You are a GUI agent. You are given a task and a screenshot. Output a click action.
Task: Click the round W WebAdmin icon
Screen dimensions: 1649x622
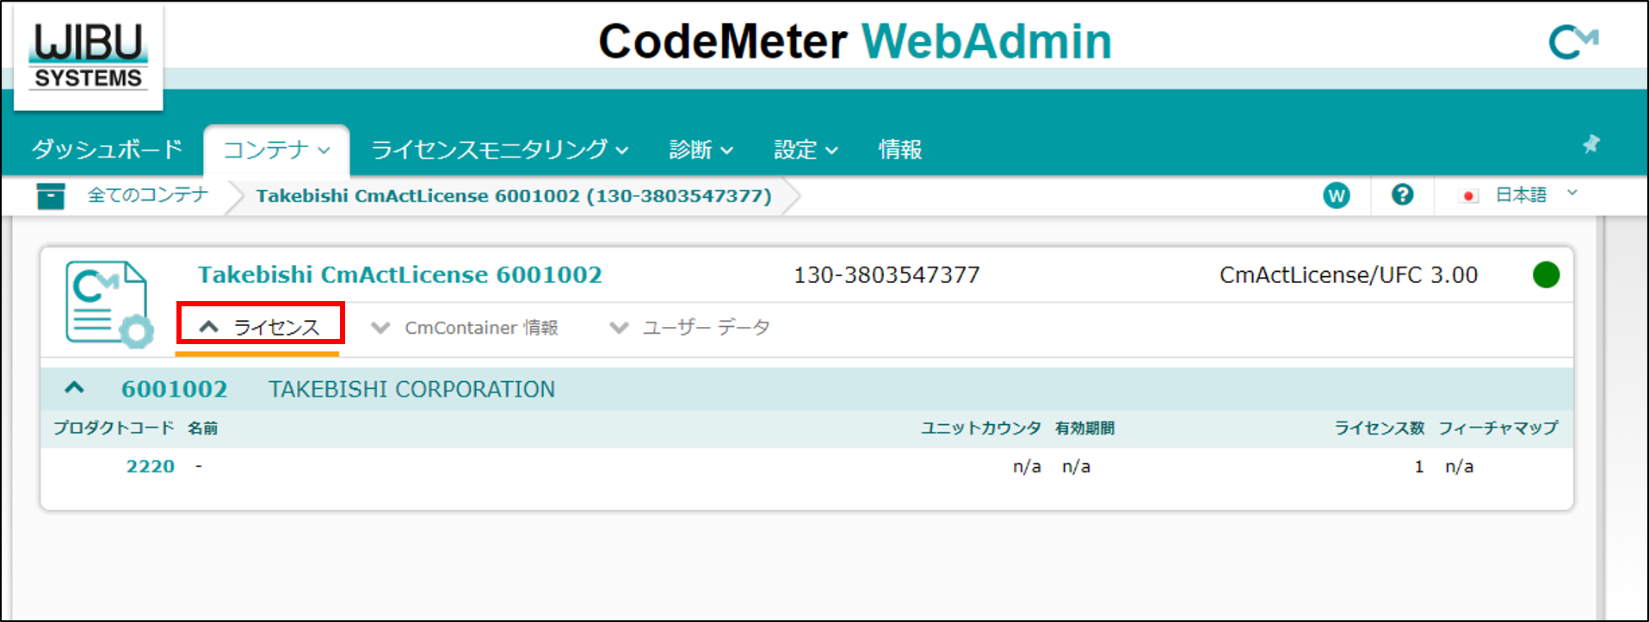tap(1336, 196)
